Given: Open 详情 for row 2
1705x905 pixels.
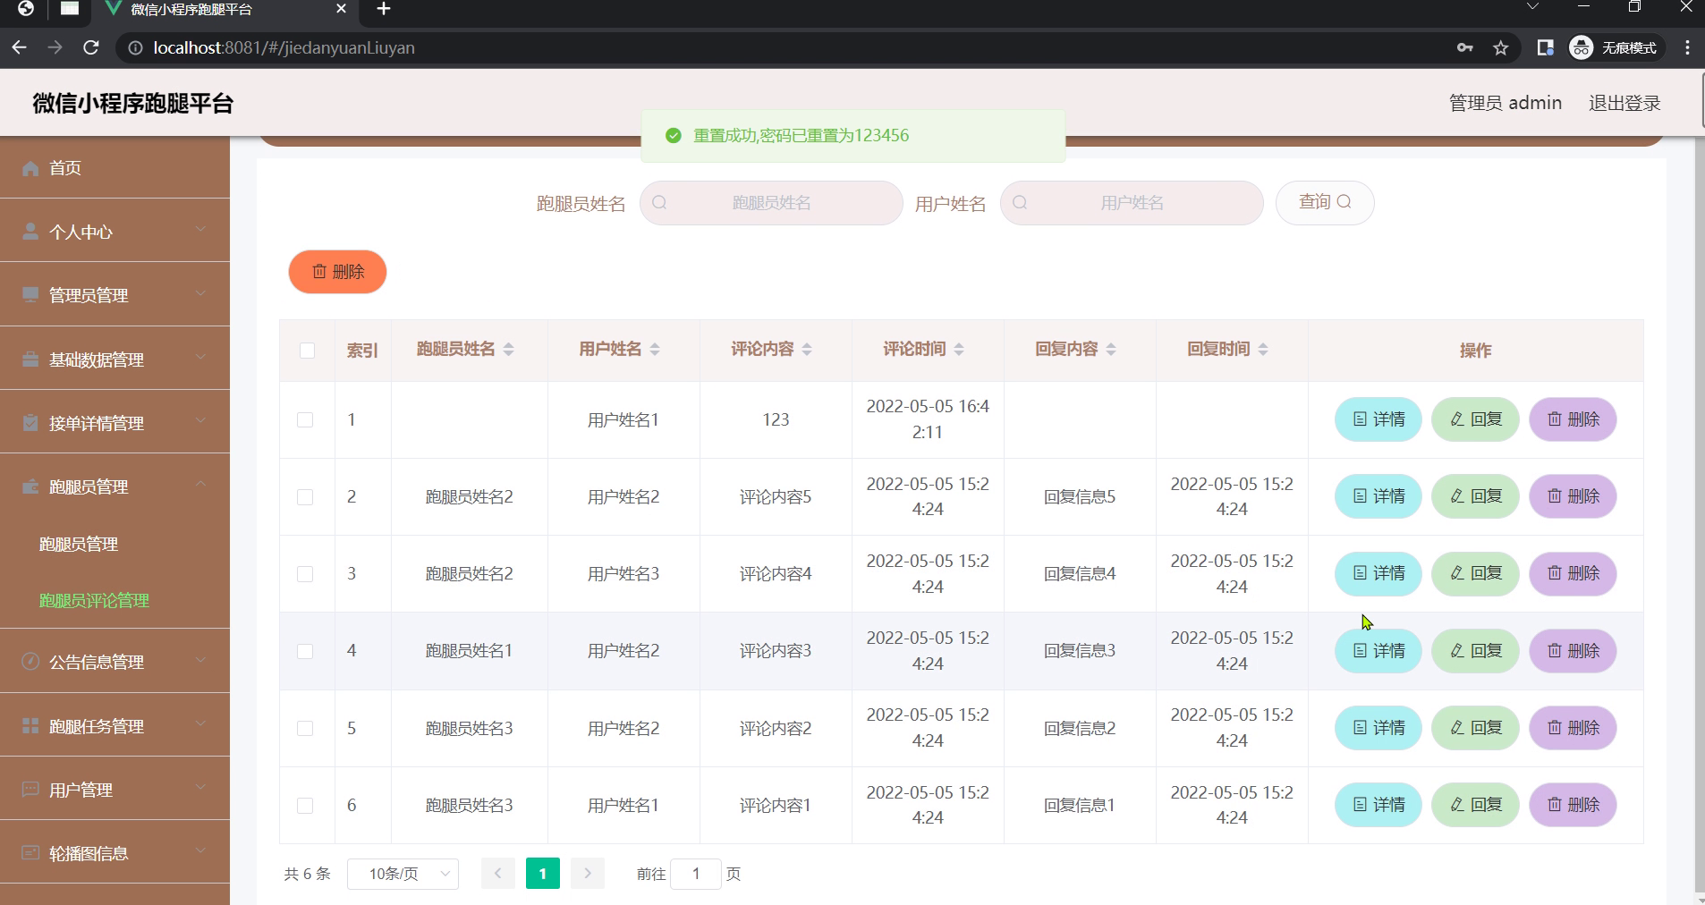Looking at the screenshot, I should (1378, 496).
